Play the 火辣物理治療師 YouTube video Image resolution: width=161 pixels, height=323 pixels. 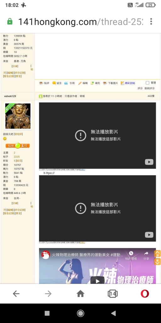[97, 280]
